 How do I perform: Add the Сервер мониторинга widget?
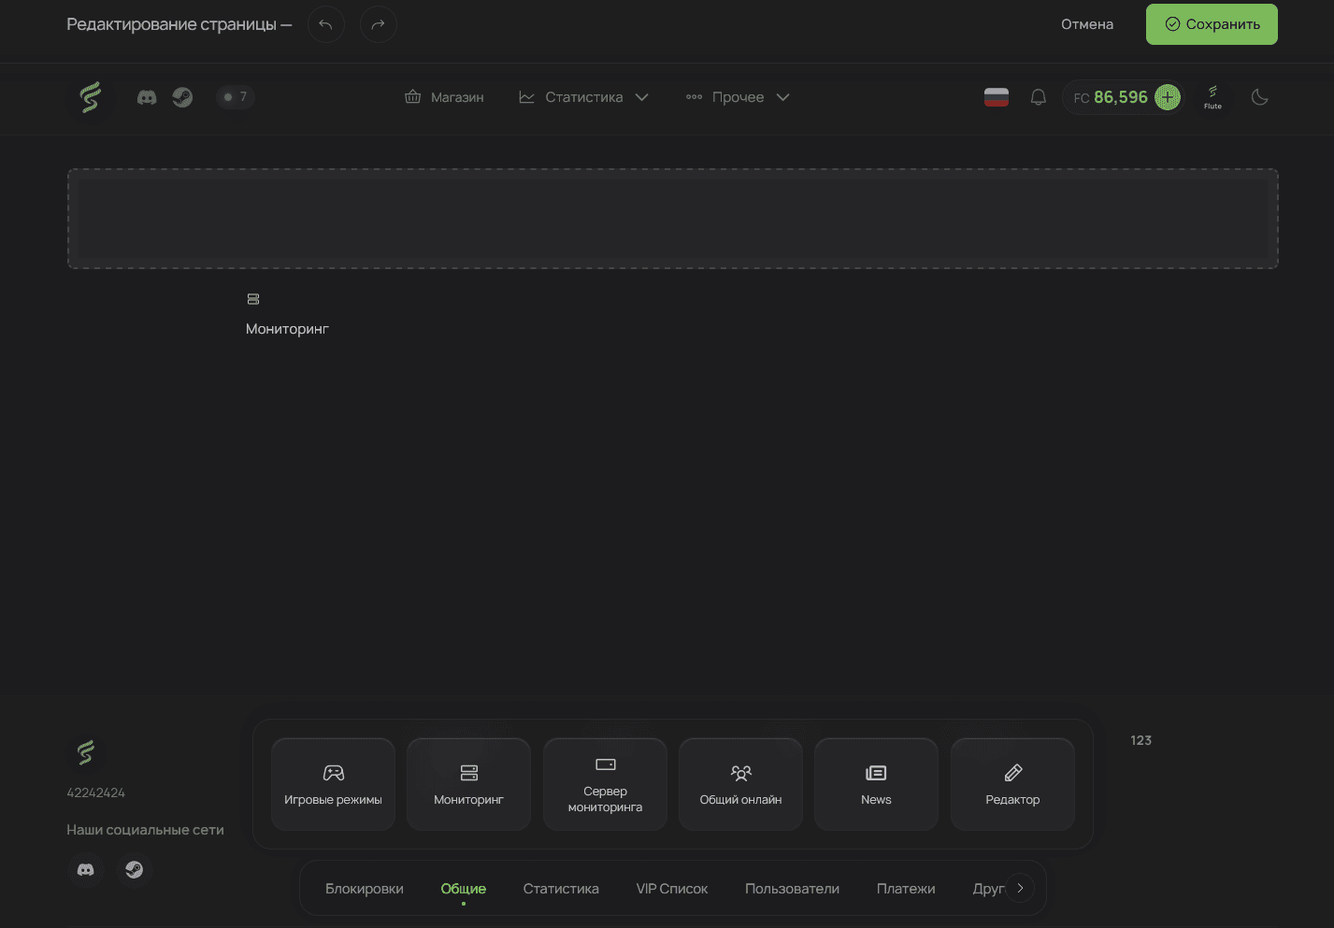[605, 784]
